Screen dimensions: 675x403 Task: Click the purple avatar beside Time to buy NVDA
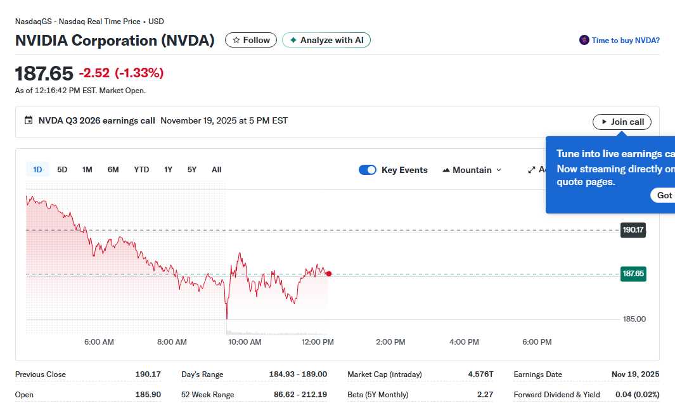(x=583, y=39)
